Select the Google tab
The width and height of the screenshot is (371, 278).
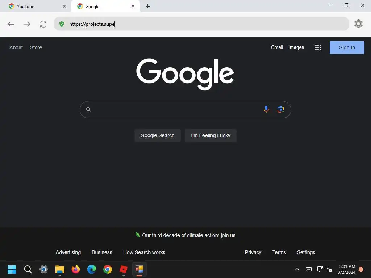click(105, 6)
